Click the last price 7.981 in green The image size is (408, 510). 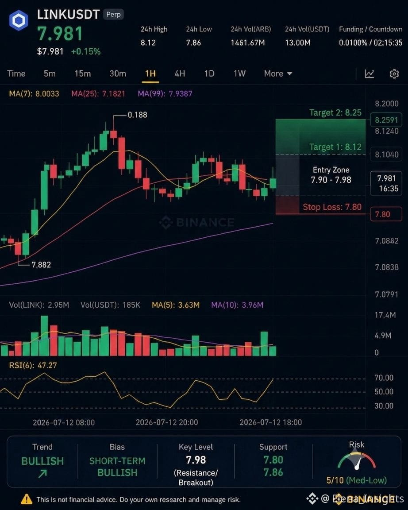tap(60, 34)
